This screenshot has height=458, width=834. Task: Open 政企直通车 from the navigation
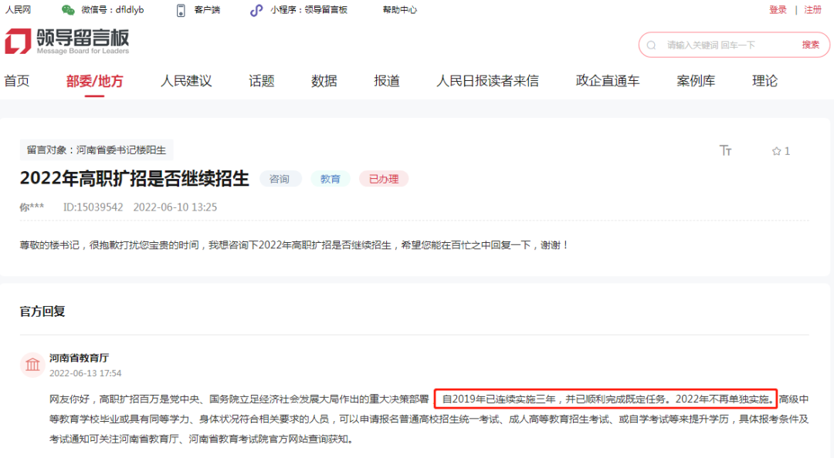[607, 80]
